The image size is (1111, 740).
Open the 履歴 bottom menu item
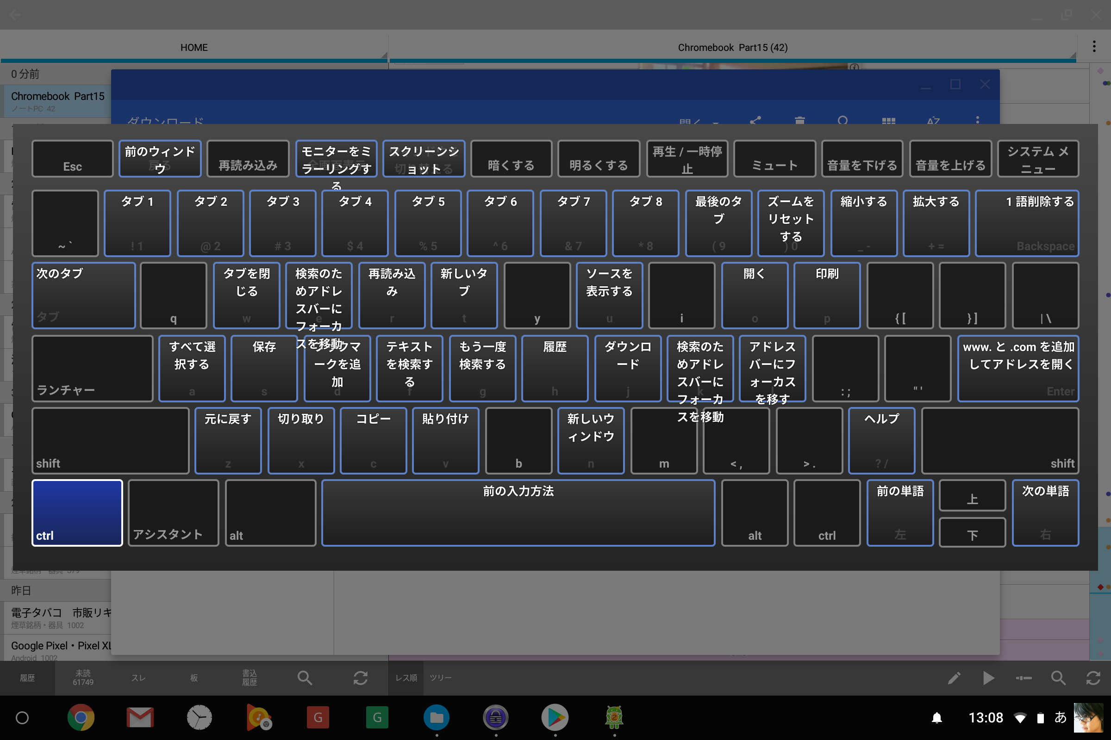(27, 678)
